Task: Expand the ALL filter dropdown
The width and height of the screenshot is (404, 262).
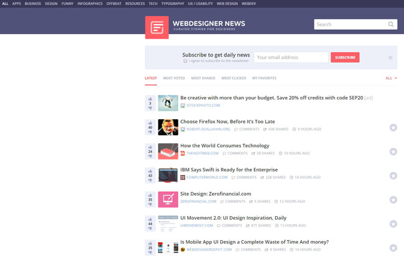Action: [x=391, y=78]
